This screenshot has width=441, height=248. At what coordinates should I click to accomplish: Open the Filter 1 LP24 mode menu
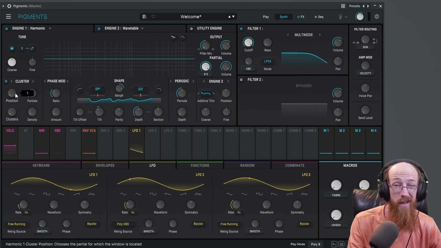pyautogui.click(x=268, y=61)
